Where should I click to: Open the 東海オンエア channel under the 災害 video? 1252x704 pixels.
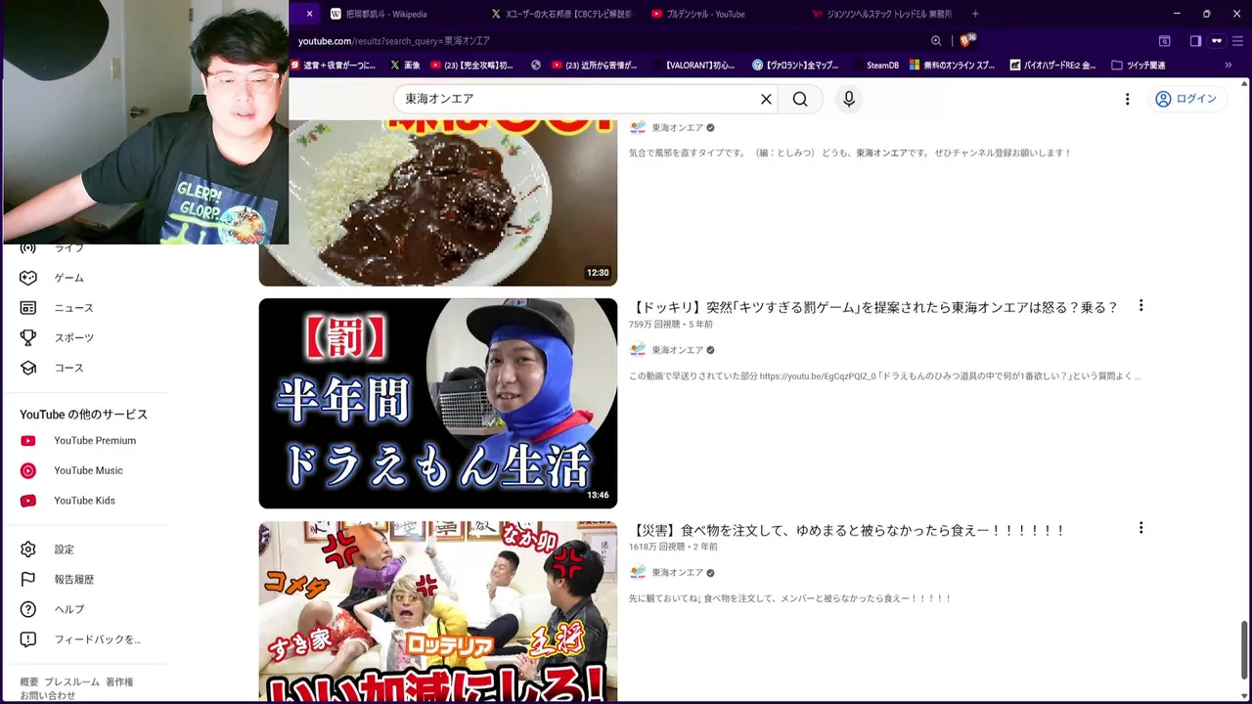coord(677,573)
